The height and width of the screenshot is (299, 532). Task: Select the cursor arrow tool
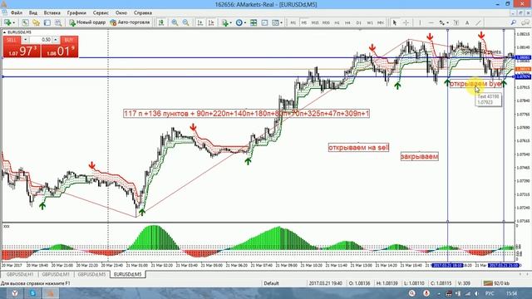click(x=394, y=22)
